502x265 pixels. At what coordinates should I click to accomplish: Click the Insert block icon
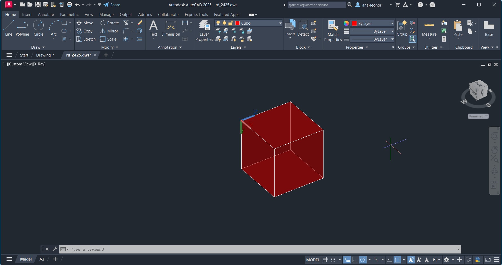(x=290, y=28)
